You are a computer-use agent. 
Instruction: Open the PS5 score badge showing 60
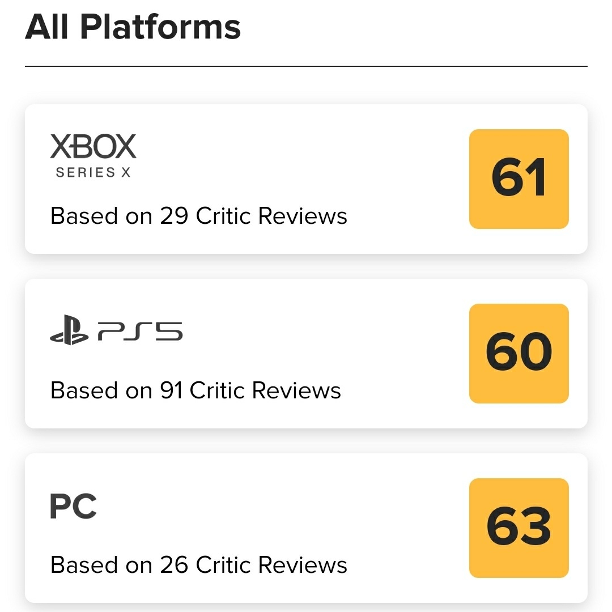518,354
